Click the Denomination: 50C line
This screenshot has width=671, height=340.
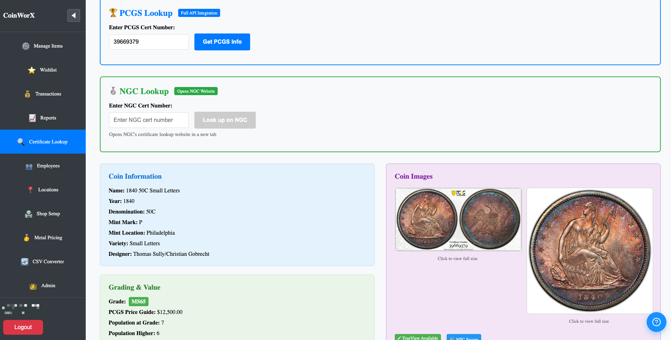132,212
